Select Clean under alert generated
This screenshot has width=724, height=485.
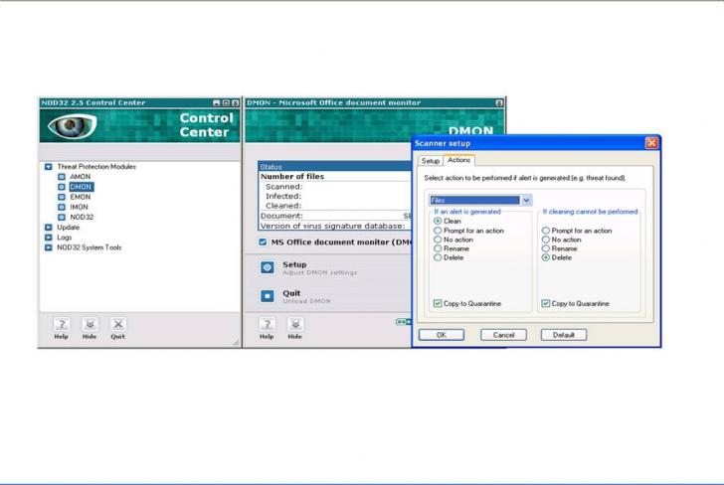(x=438, y=221)
